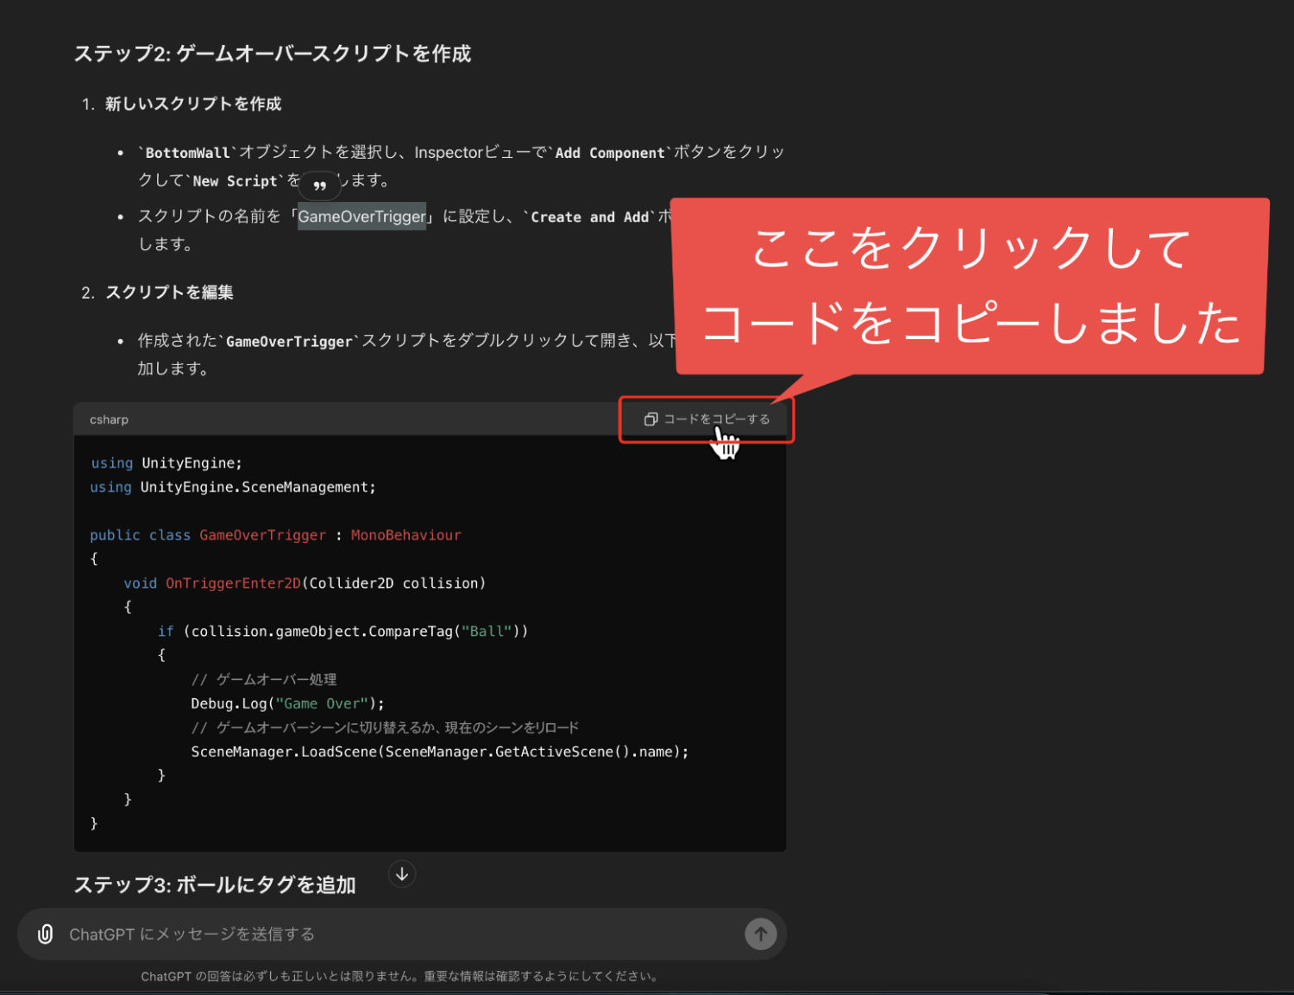Click the copy code button
Image resolution: width=1294 pixels, height=995 pixels.
click(707, 419)
